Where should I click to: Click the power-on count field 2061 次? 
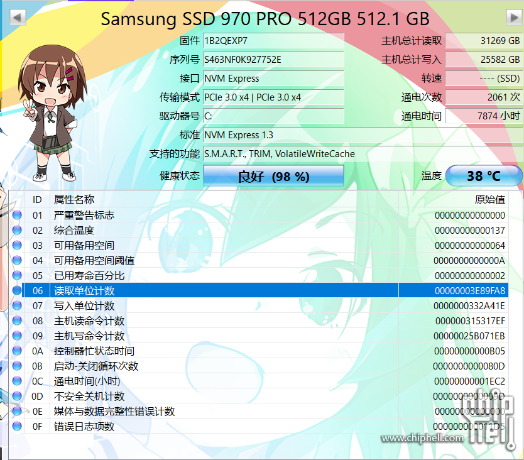pyautogui.click(x=484, y=97)
